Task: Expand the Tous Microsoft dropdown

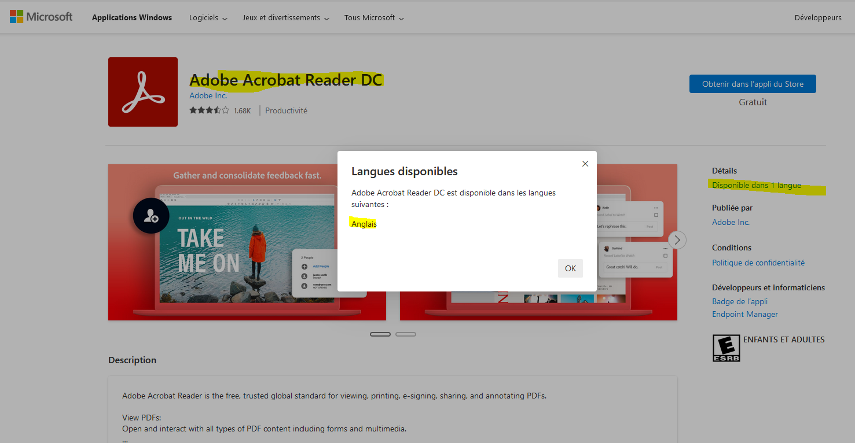Action: pos(374,18)
